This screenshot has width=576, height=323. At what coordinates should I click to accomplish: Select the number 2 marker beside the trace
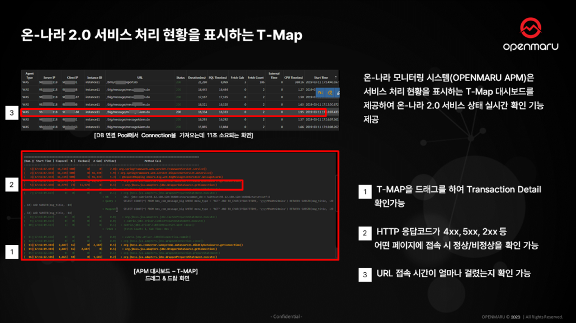[12, 184]
